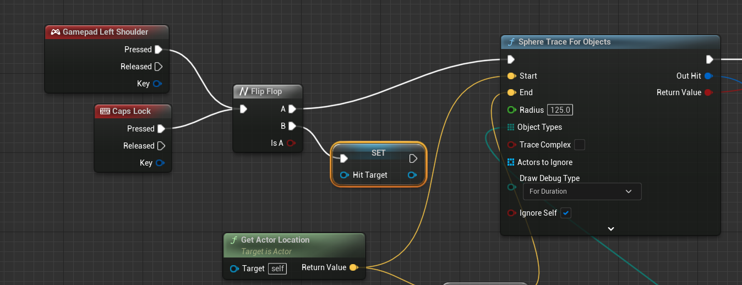
Task: Click the Target self field
Action: point(277,268)
